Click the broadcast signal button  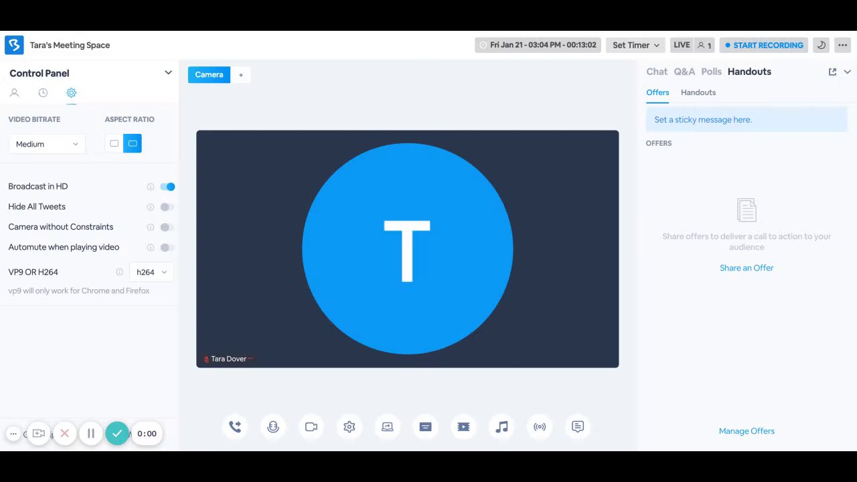(540, 426)
